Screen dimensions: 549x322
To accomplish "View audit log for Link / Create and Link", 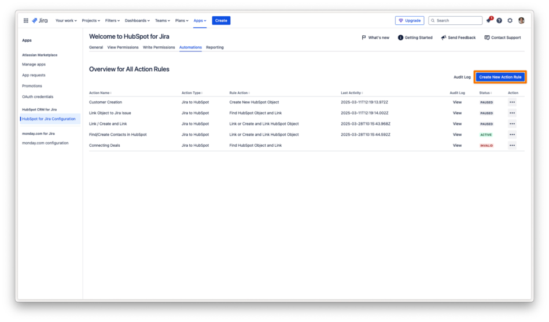I will pos(457,124).
